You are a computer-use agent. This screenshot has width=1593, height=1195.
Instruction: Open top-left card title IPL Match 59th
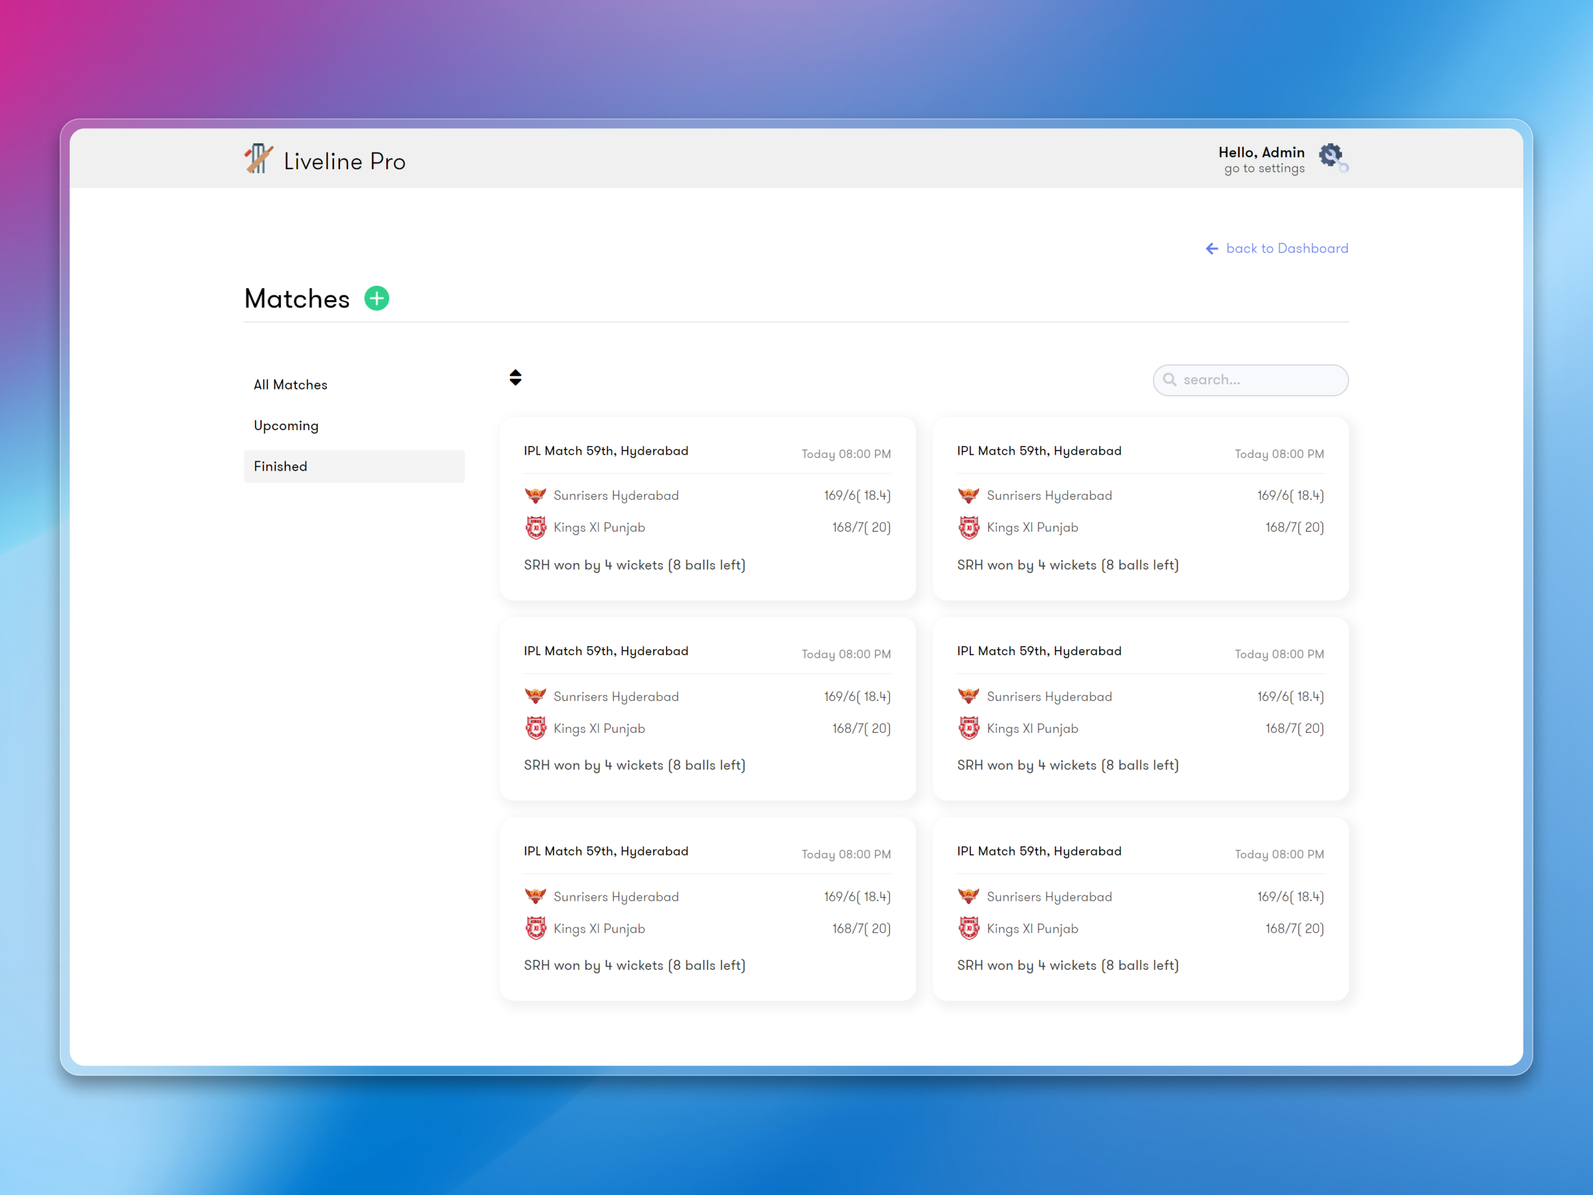pyautogui.click(x=605, y=451)
